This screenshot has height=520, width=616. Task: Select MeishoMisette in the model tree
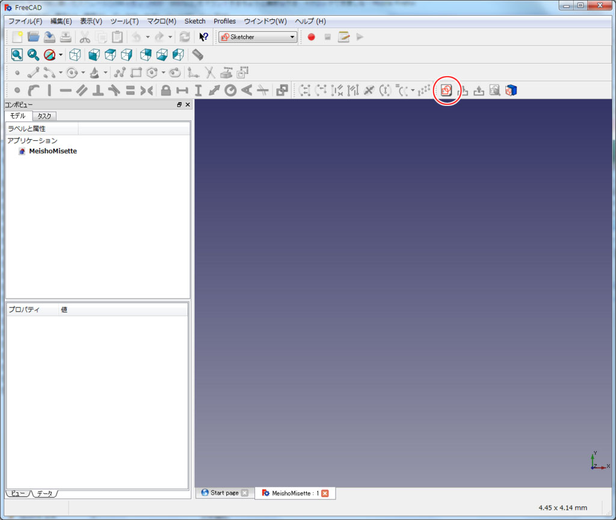(53, 151)
